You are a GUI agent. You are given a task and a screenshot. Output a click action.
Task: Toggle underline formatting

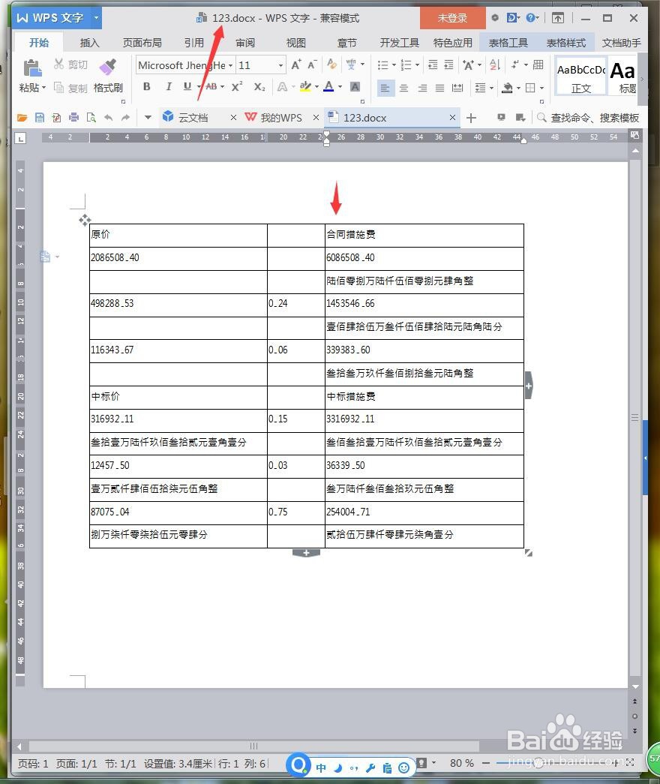187,86
